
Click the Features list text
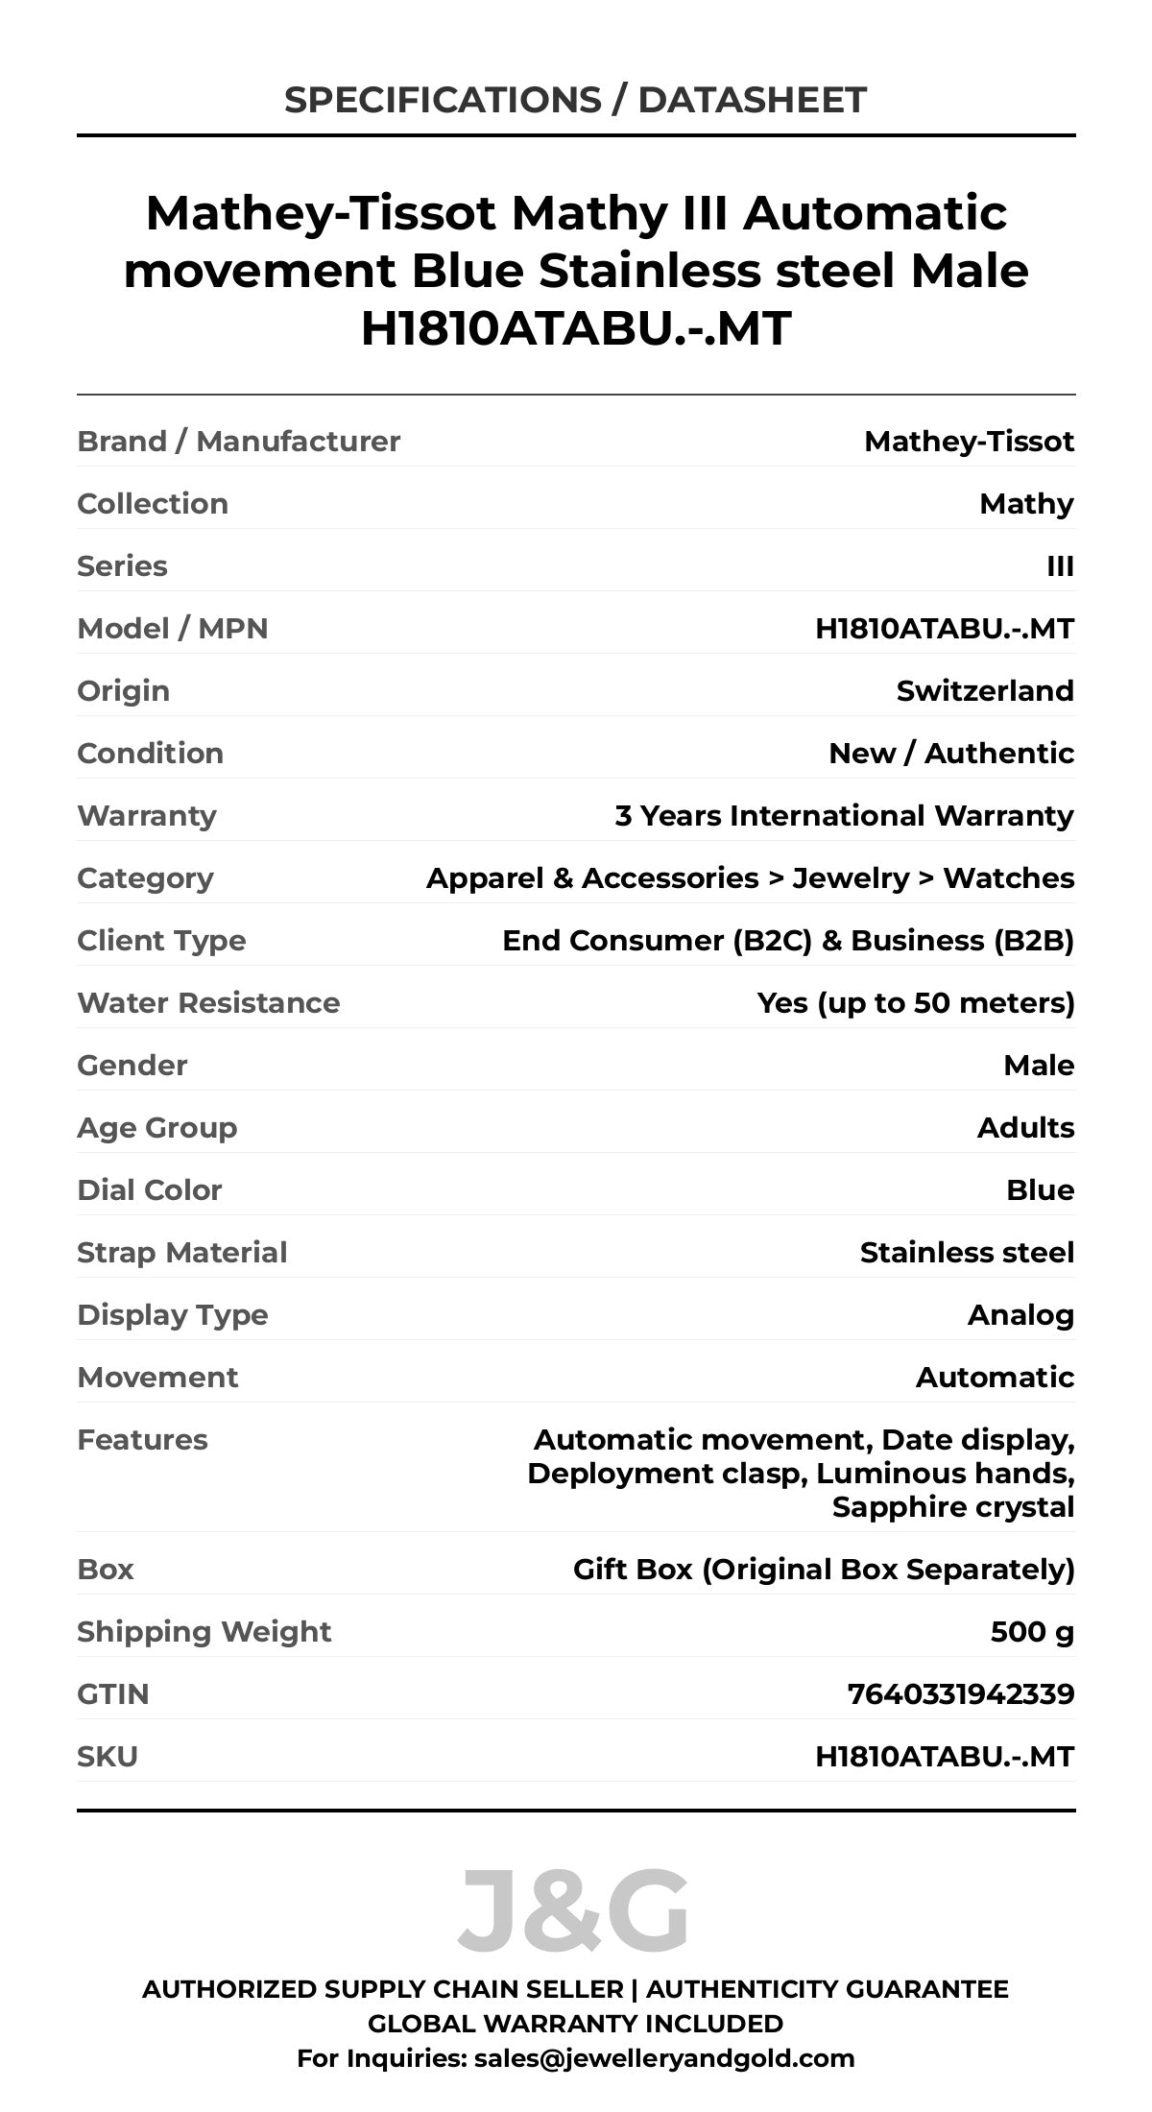pos(801,1474)
